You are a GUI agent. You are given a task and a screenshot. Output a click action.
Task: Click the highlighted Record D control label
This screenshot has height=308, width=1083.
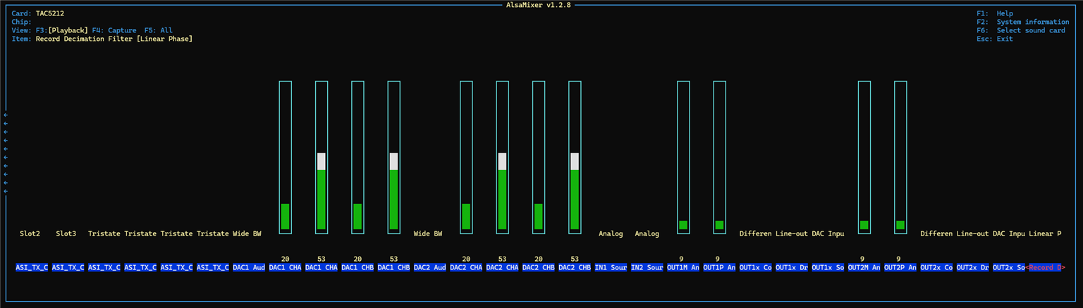pyautogui.click(x=1046, y=267)
